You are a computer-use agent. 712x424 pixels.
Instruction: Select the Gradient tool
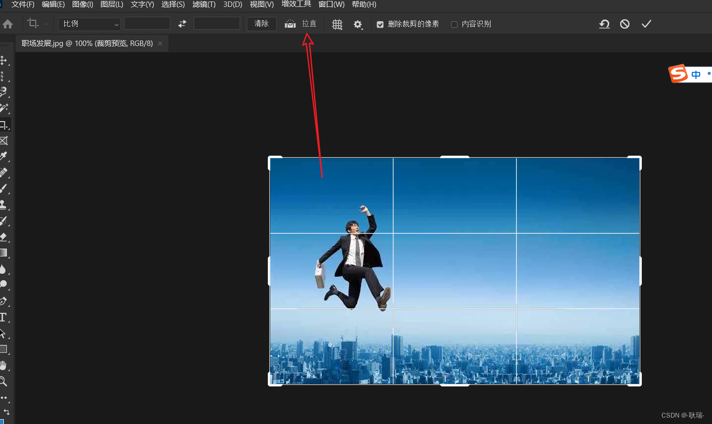[3, 253]
